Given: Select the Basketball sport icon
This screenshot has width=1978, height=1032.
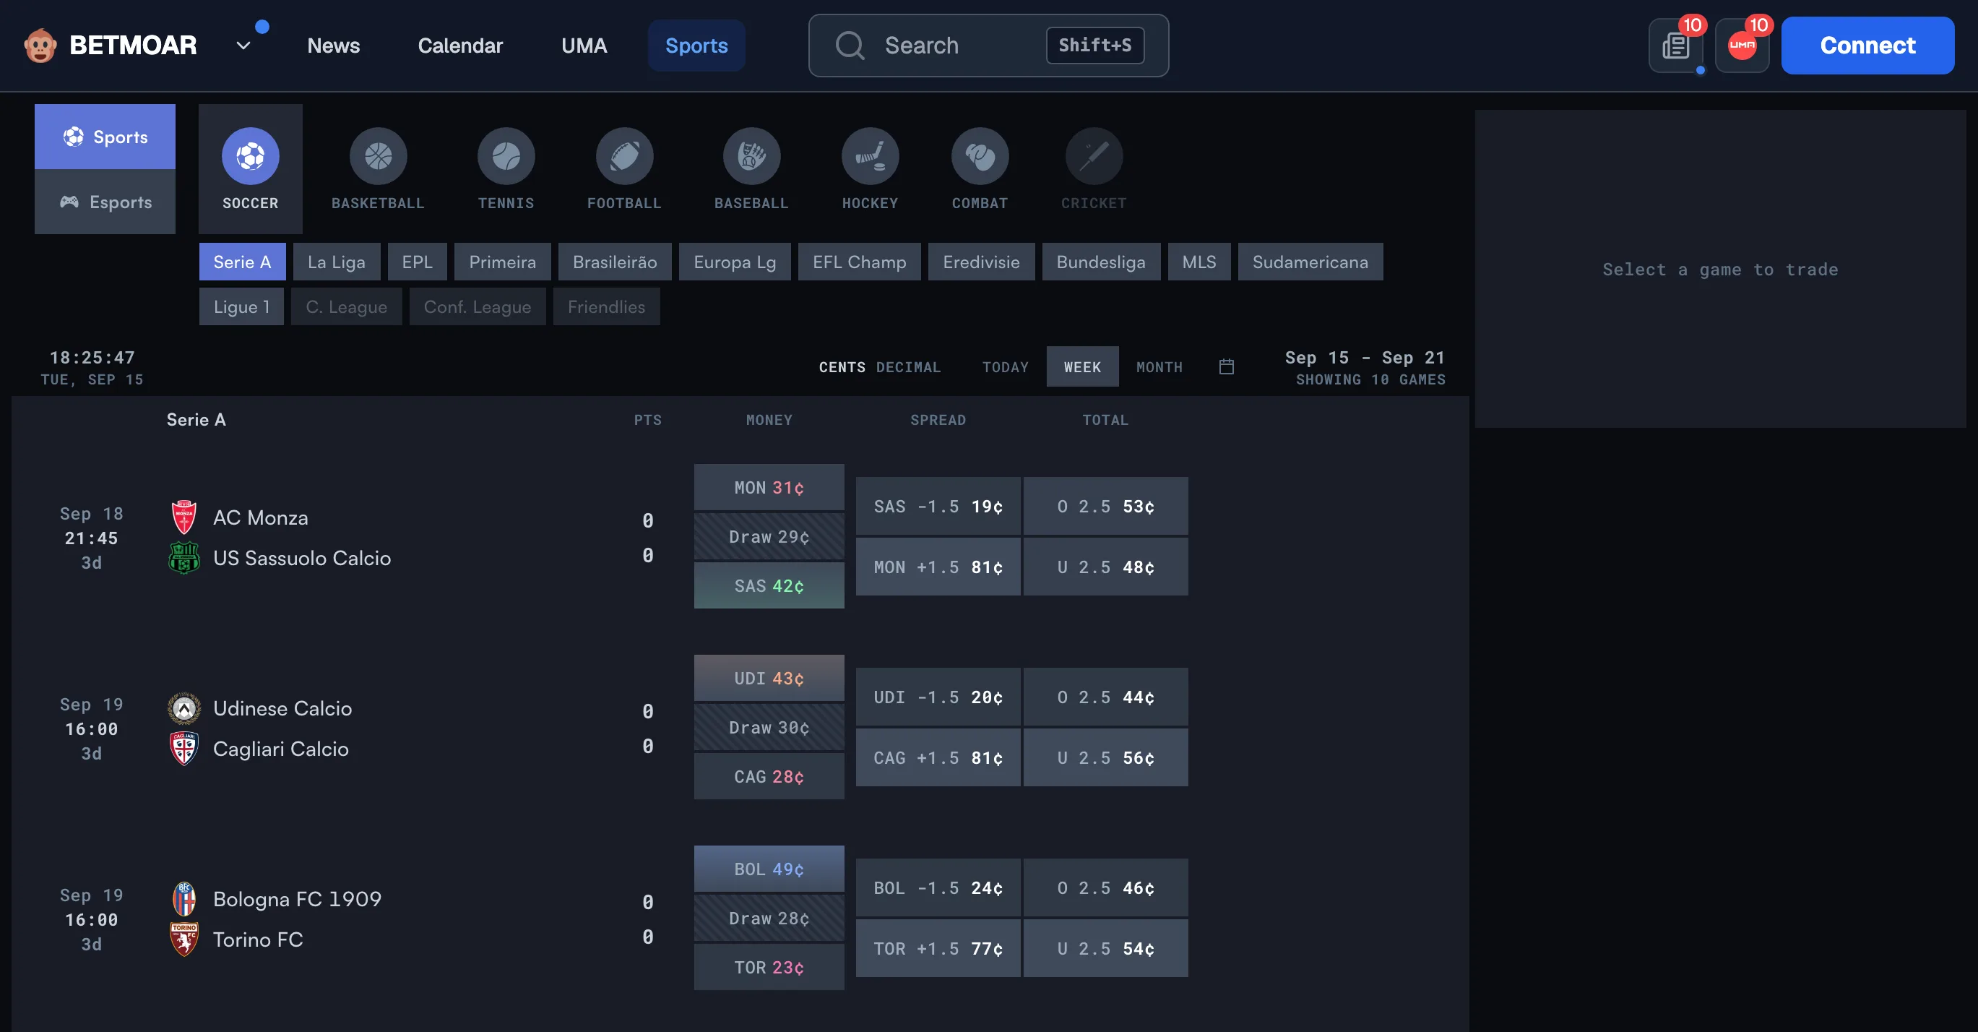Looking at the screenshot, I should tap(378, 156).
